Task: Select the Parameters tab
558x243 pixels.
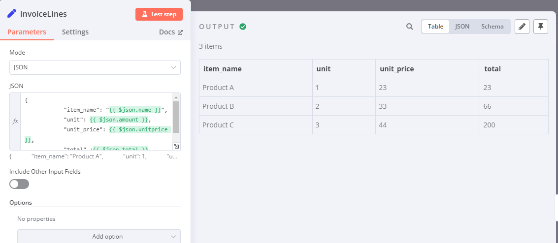Action: point(27,32)
